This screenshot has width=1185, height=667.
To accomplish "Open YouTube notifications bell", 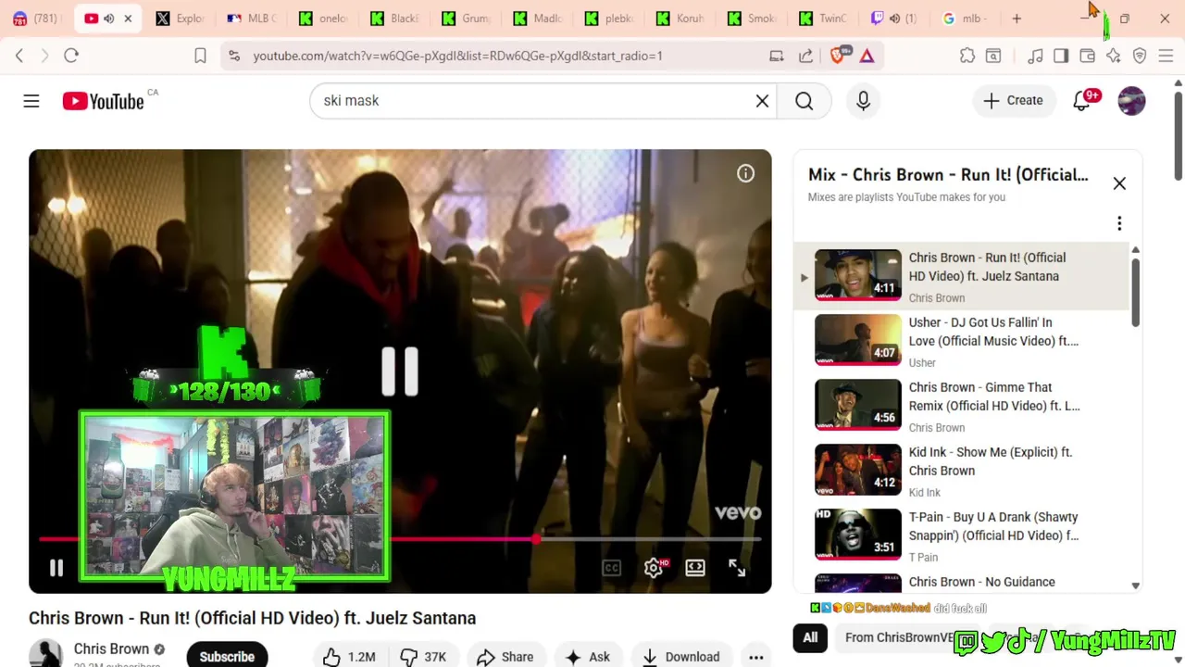I will click(x=1081, y=101).
